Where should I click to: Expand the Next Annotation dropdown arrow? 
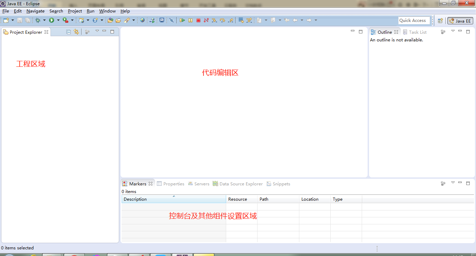(266, 20)
